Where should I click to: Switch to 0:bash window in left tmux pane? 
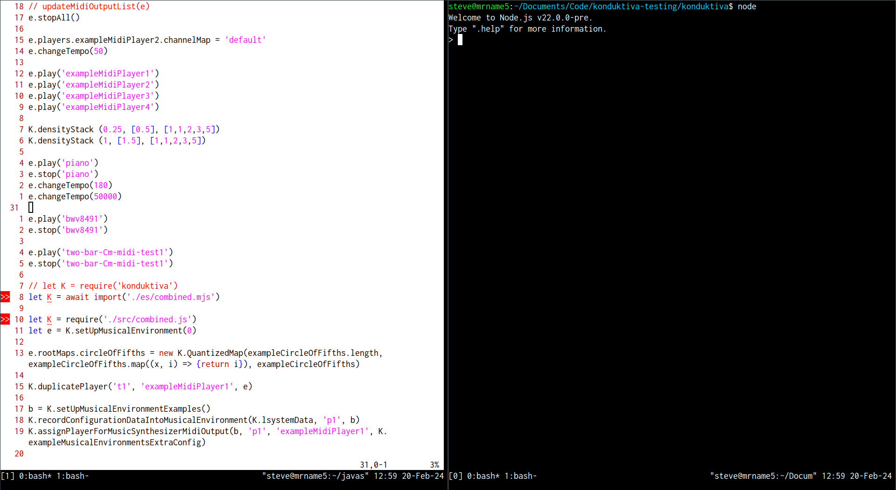[x=35, y=476]
